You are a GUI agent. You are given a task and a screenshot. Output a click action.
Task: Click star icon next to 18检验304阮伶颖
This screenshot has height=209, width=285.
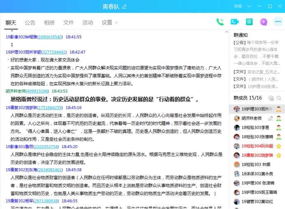point(278,146)
